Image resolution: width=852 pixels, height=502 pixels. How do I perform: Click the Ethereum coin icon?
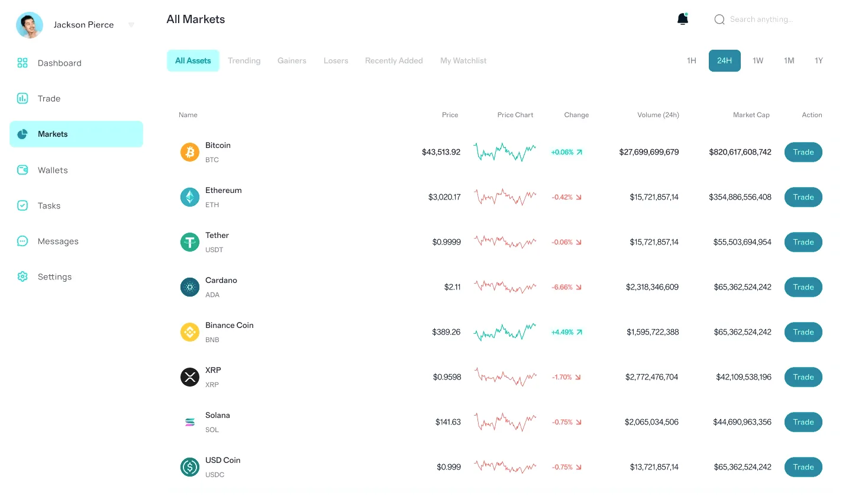pos(190,197)
